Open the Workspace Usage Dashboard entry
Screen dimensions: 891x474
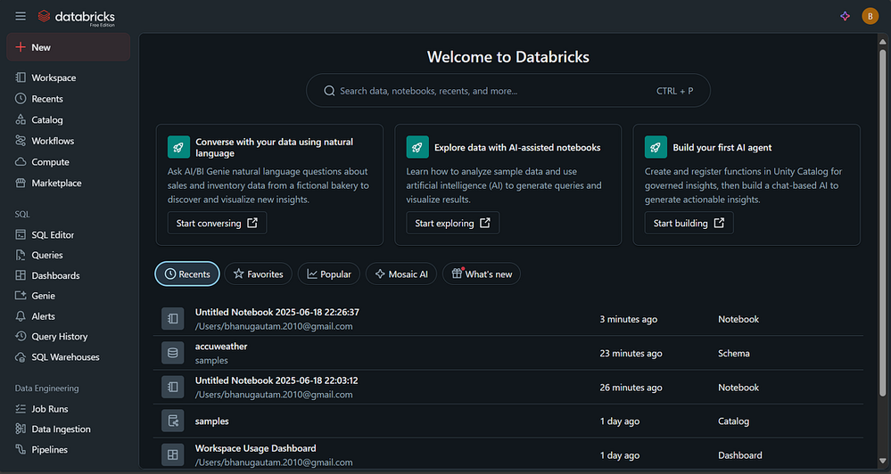click(x=255, y=448)
